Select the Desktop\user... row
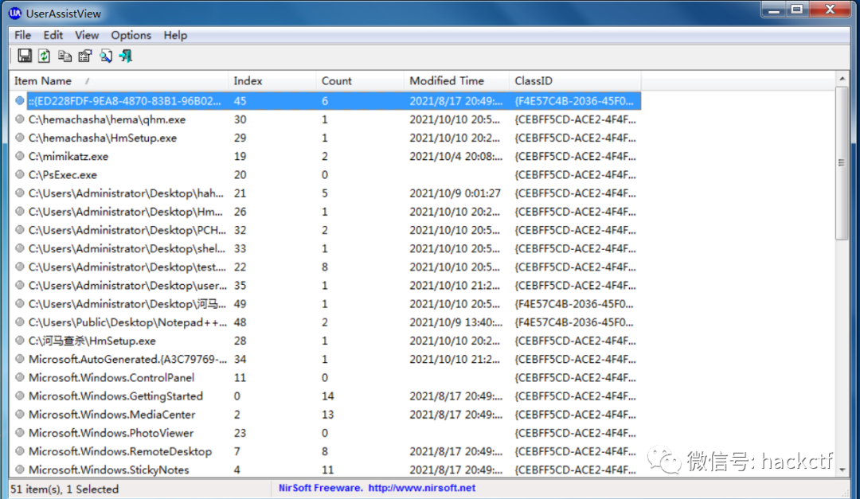This screenshot has width=860, height=499. (x=325, y=286)
